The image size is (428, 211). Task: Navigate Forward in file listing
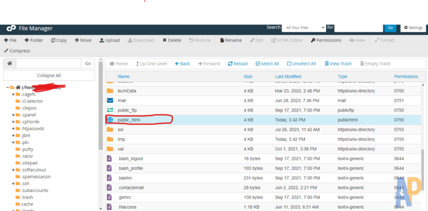click(x=209, y=64)
